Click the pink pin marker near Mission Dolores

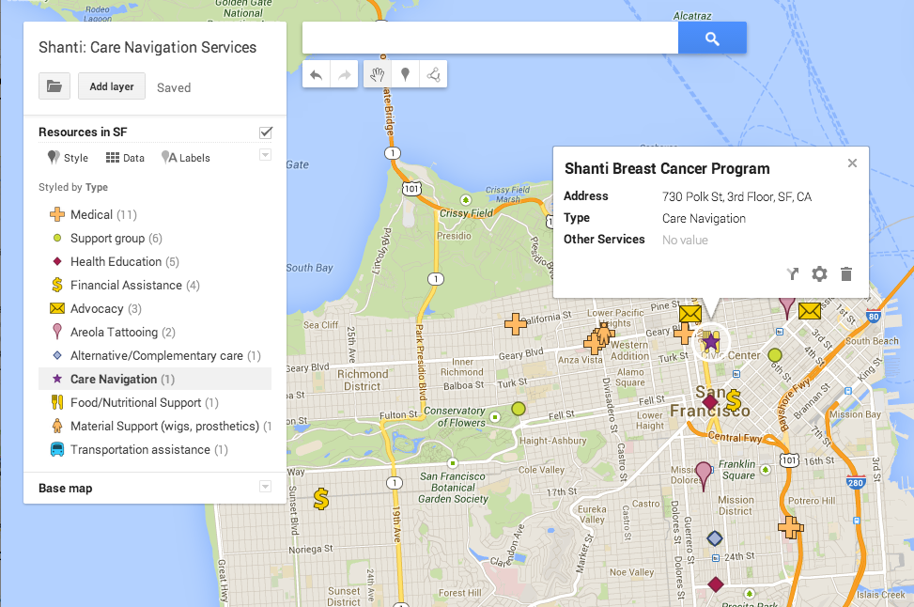pyautogui.click(x=704, y=475)
